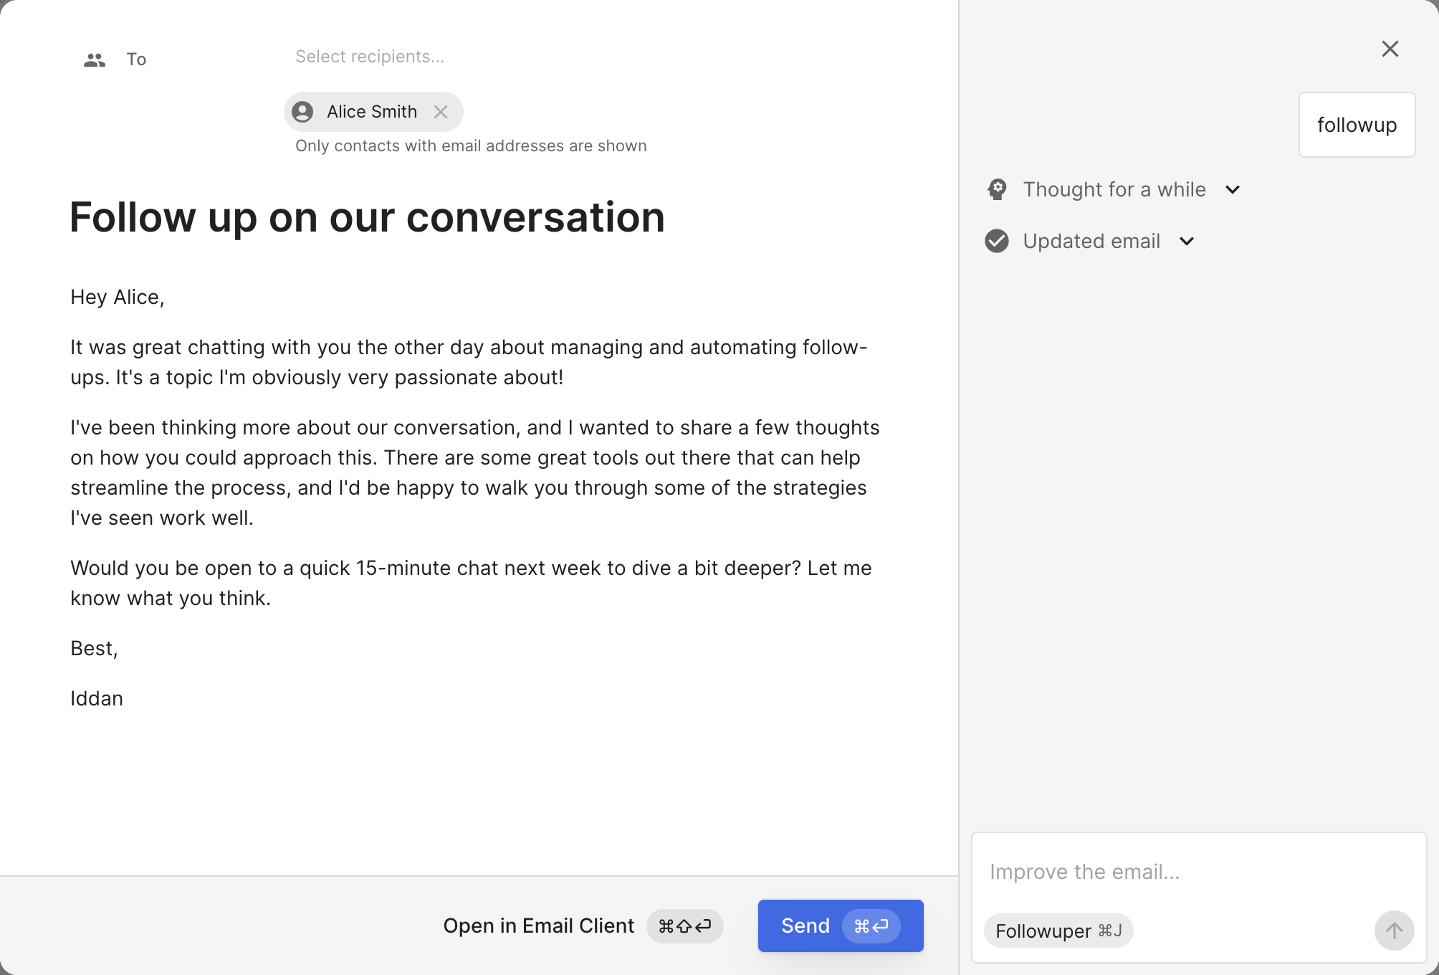Click the To label

[136, 60]
